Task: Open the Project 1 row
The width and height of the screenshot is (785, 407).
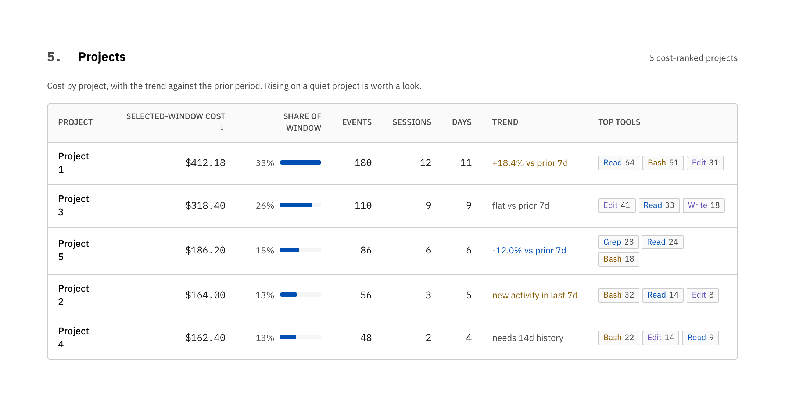Action: coord(392,163)
